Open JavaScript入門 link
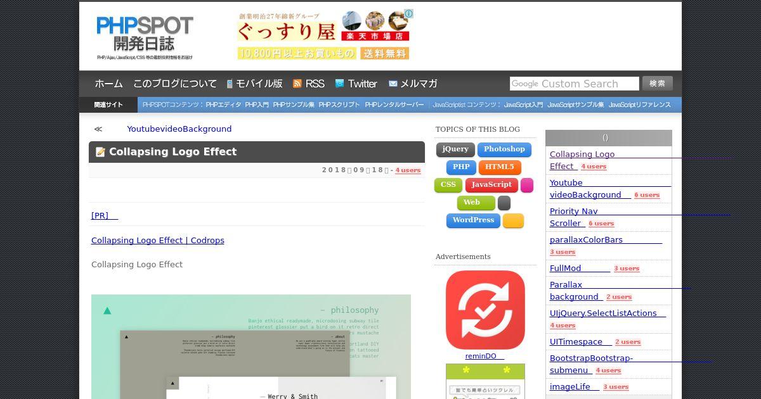 523,105
